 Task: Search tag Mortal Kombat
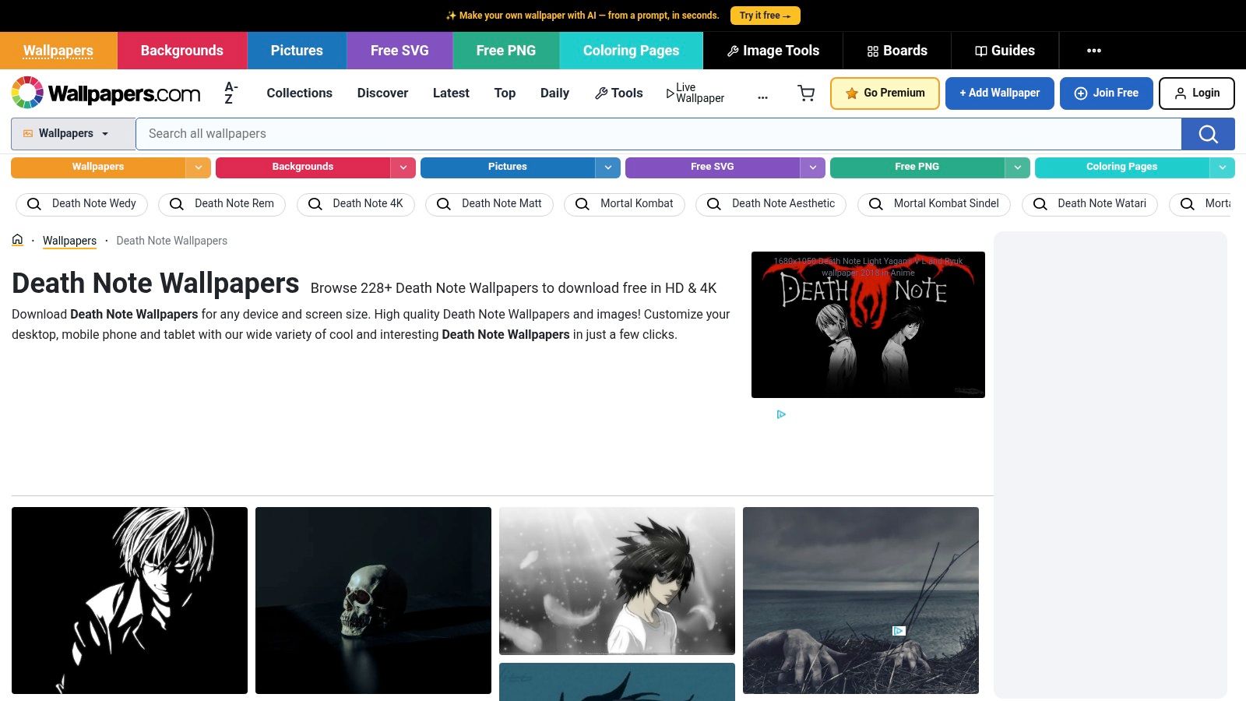point(625,204)
